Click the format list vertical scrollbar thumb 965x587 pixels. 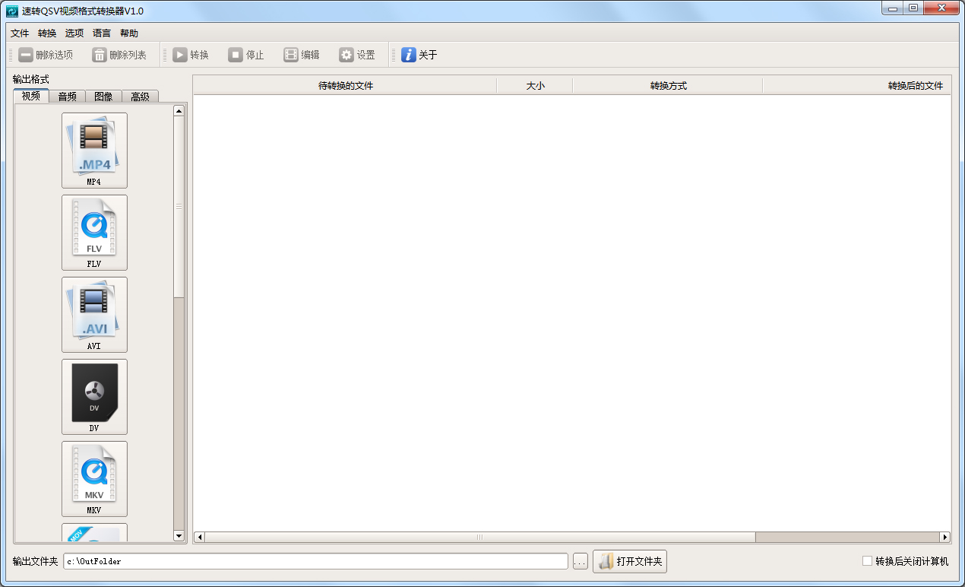179,207
